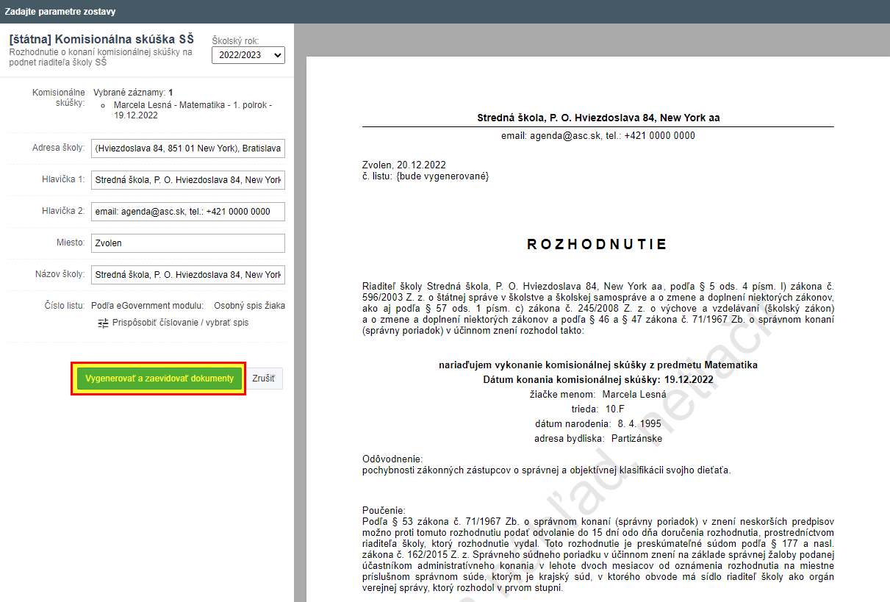Viewport: 890px width, 602px height.
Task: Click the sliders icon beside Prispôsobiť číslovanie
Action: click(104, 323)
